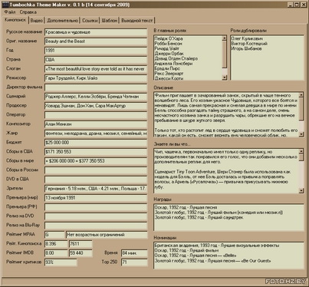Focus the empty Директор фильма field
Image resolution: width=309 pixels, height=287 pixels.
pos(96,87)
